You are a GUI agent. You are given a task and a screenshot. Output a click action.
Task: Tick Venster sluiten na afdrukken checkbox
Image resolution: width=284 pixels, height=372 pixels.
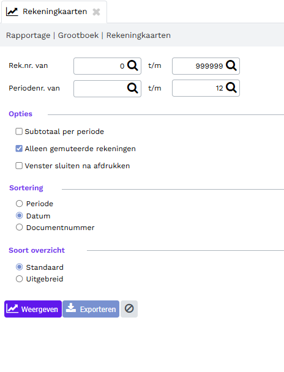[x=19, y=166]
